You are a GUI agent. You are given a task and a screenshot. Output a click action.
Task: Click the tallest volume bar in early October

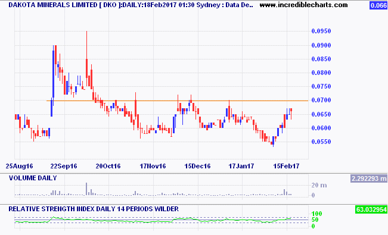point(86,189)
